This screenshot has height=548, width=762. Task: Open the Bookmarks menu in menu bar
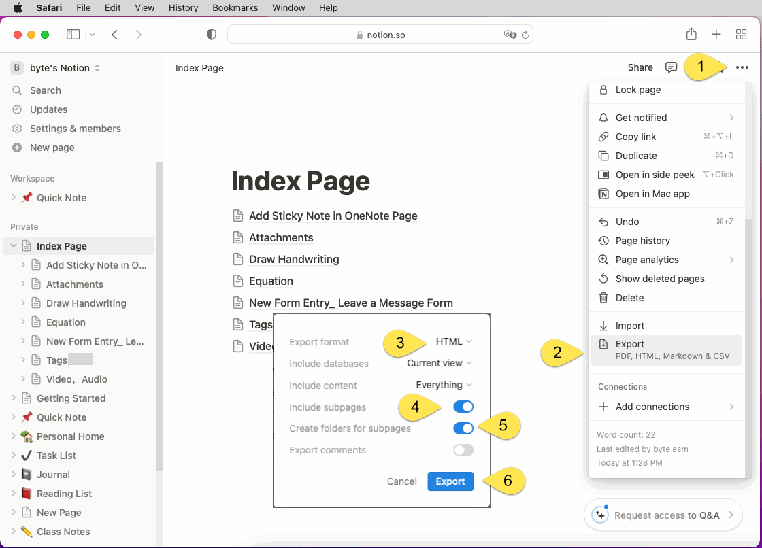click(x=235, y=7)
